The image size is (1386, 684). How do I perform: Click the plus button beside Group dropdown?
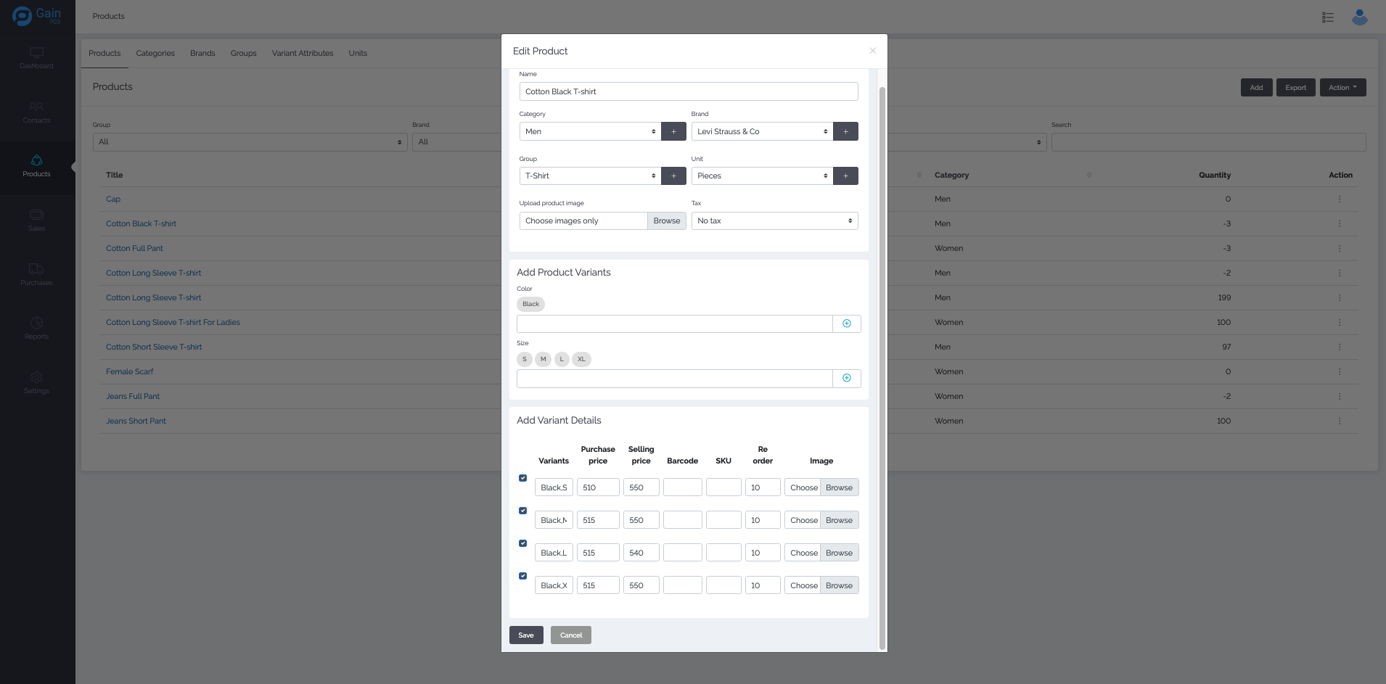coord(673,176)
